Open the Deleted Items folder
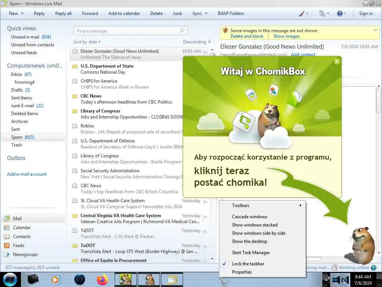The width and height of the screenshot is (382, 287). tap(25, 114)
